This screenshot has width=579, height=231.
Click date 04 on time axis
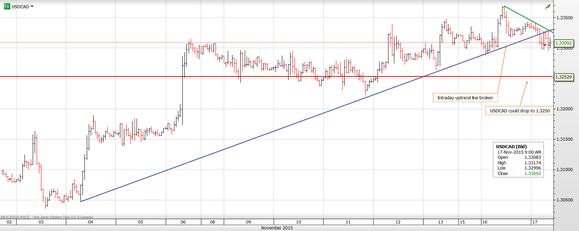(x=90, y=222)
